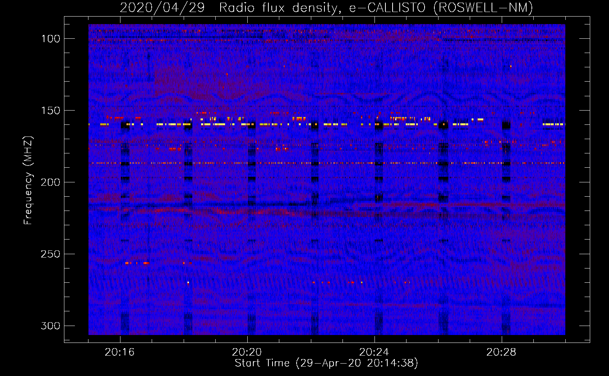This screenshot has height=376, width=609.
Task: Click the 20:24 time tick label
Action: pyautogui.click(x=374, y=352)
